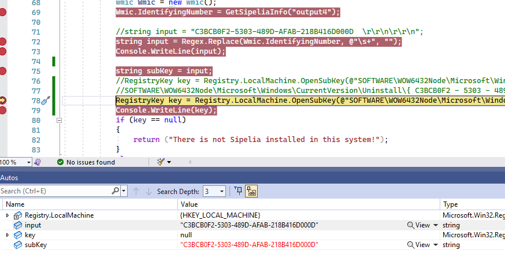Toggle breakpoint on line 79

[2, 110]
